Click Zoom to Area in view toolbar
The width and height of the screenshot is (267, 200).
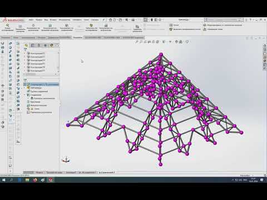click(x=141, y=42)
